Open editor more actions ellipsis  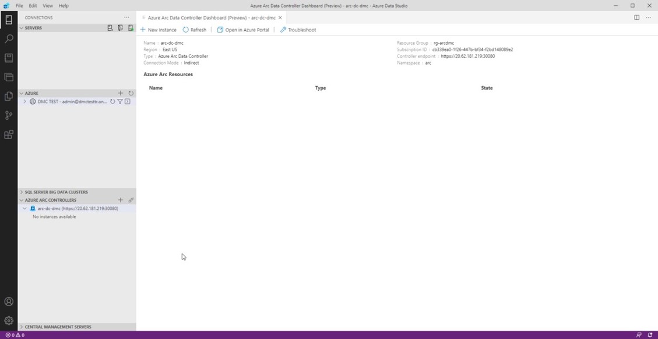(648, 17)
